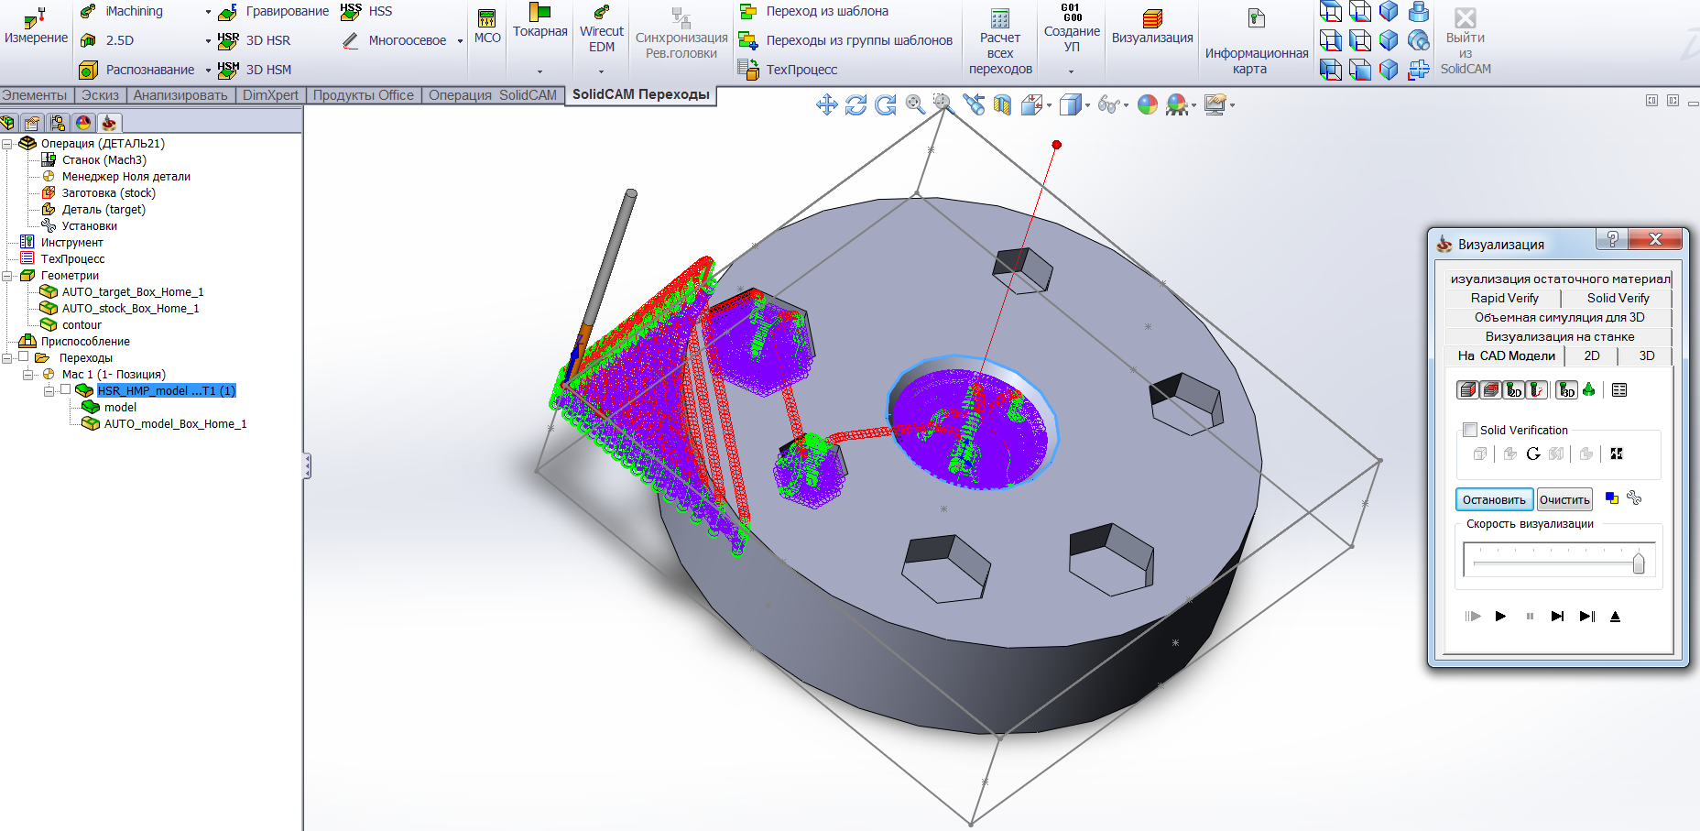Open the Токарная turning dropdown
The image size is (1700, 831).
[x=539, y=71]
